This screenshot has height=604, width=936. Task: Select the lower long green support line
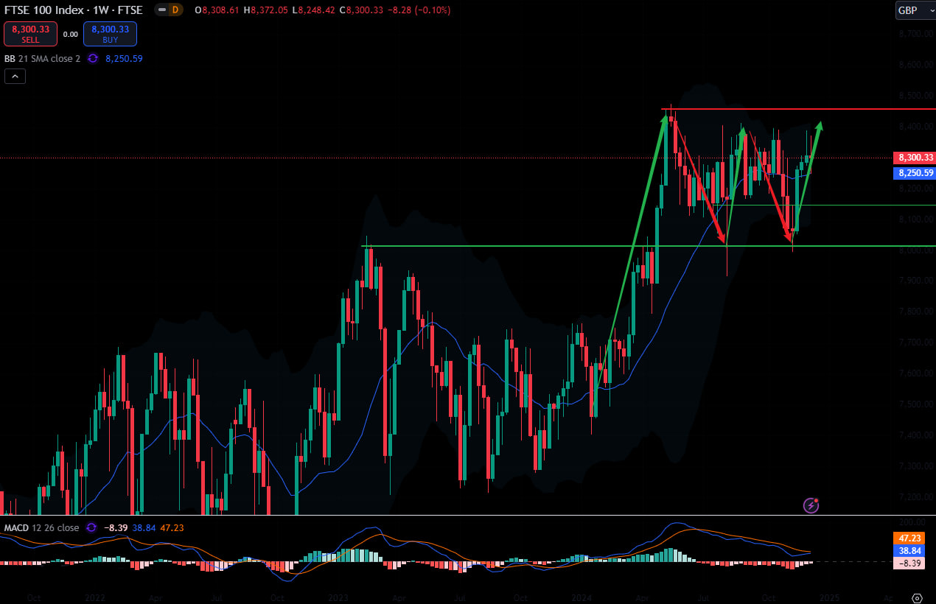pos(649,246)
